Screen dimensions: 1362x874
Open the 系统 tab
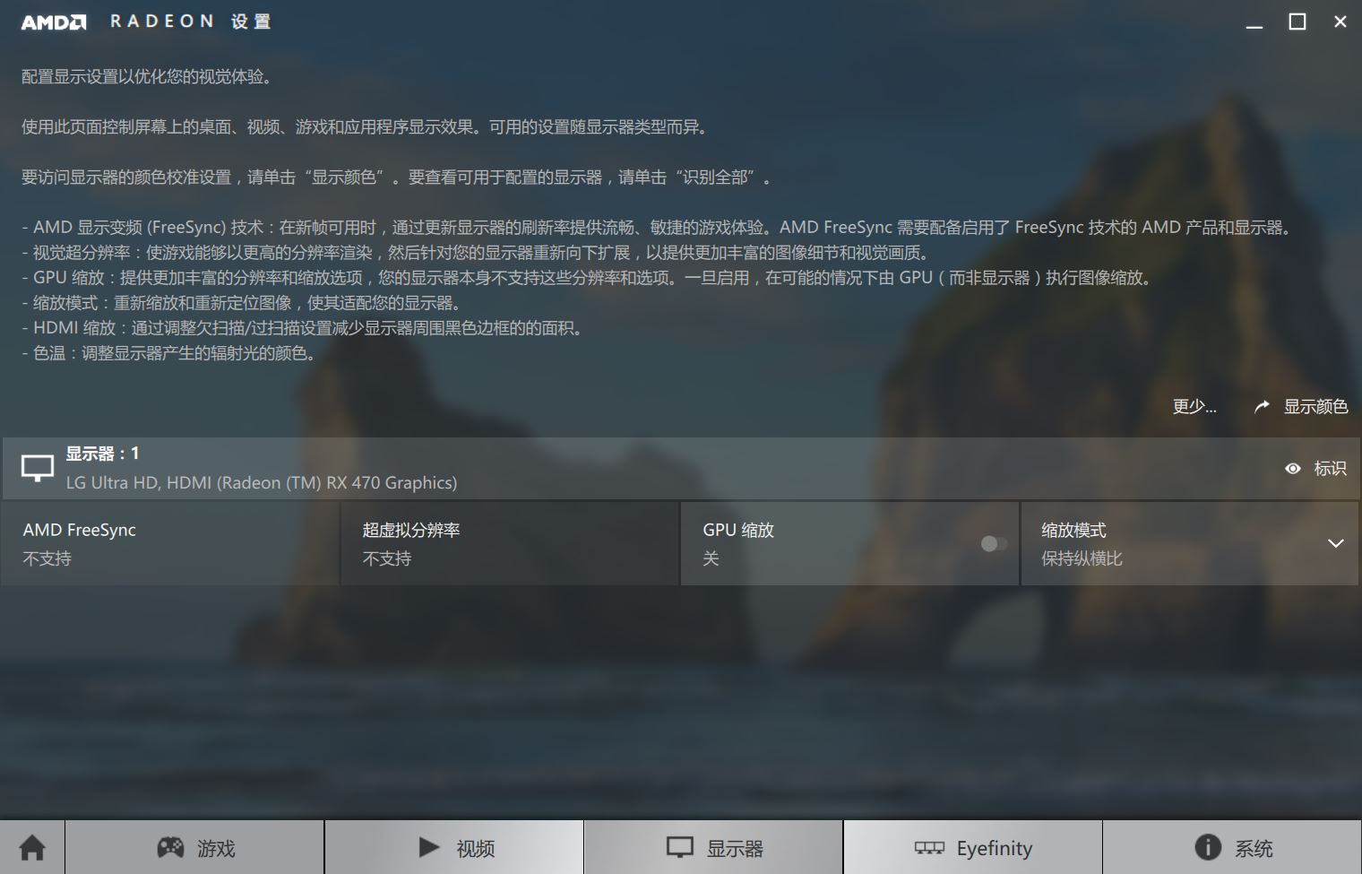[1232, 847]
